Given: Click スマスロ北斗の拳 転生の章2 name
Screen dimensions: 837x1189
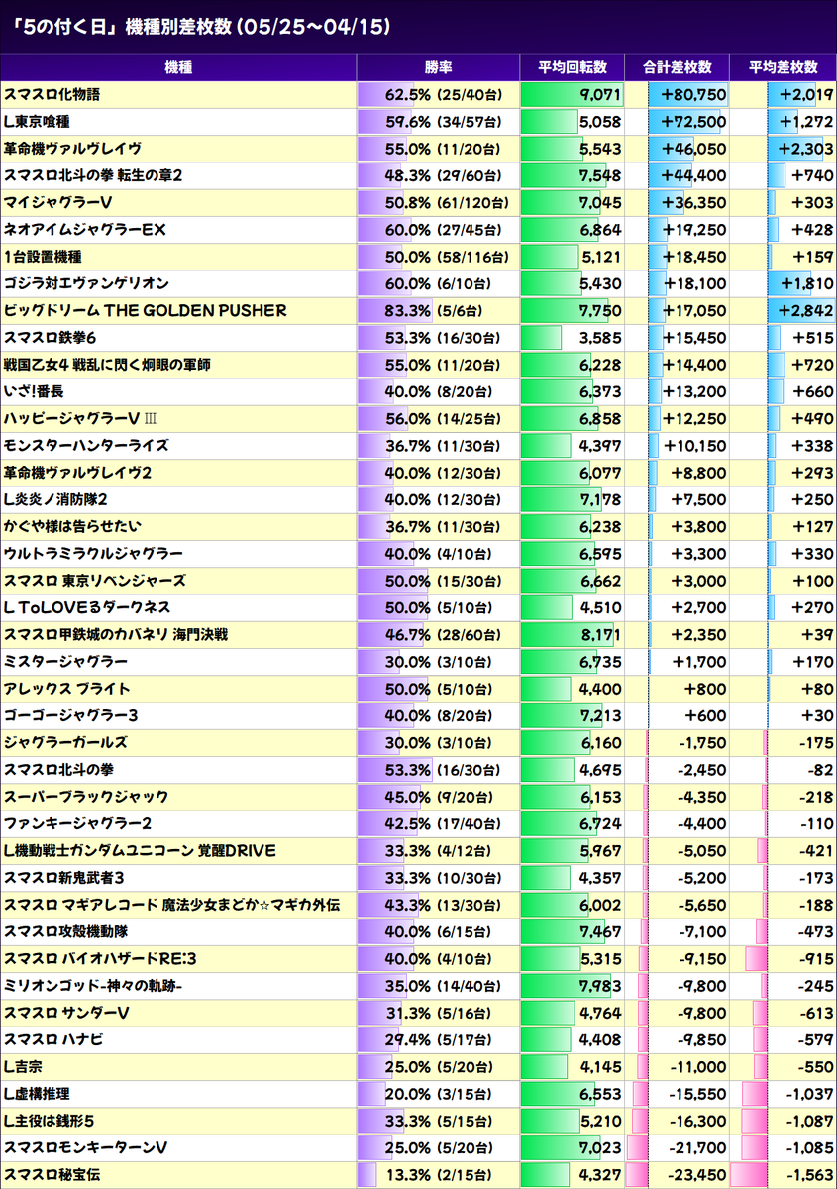Looking at the screenshot, I should point(93,175).
